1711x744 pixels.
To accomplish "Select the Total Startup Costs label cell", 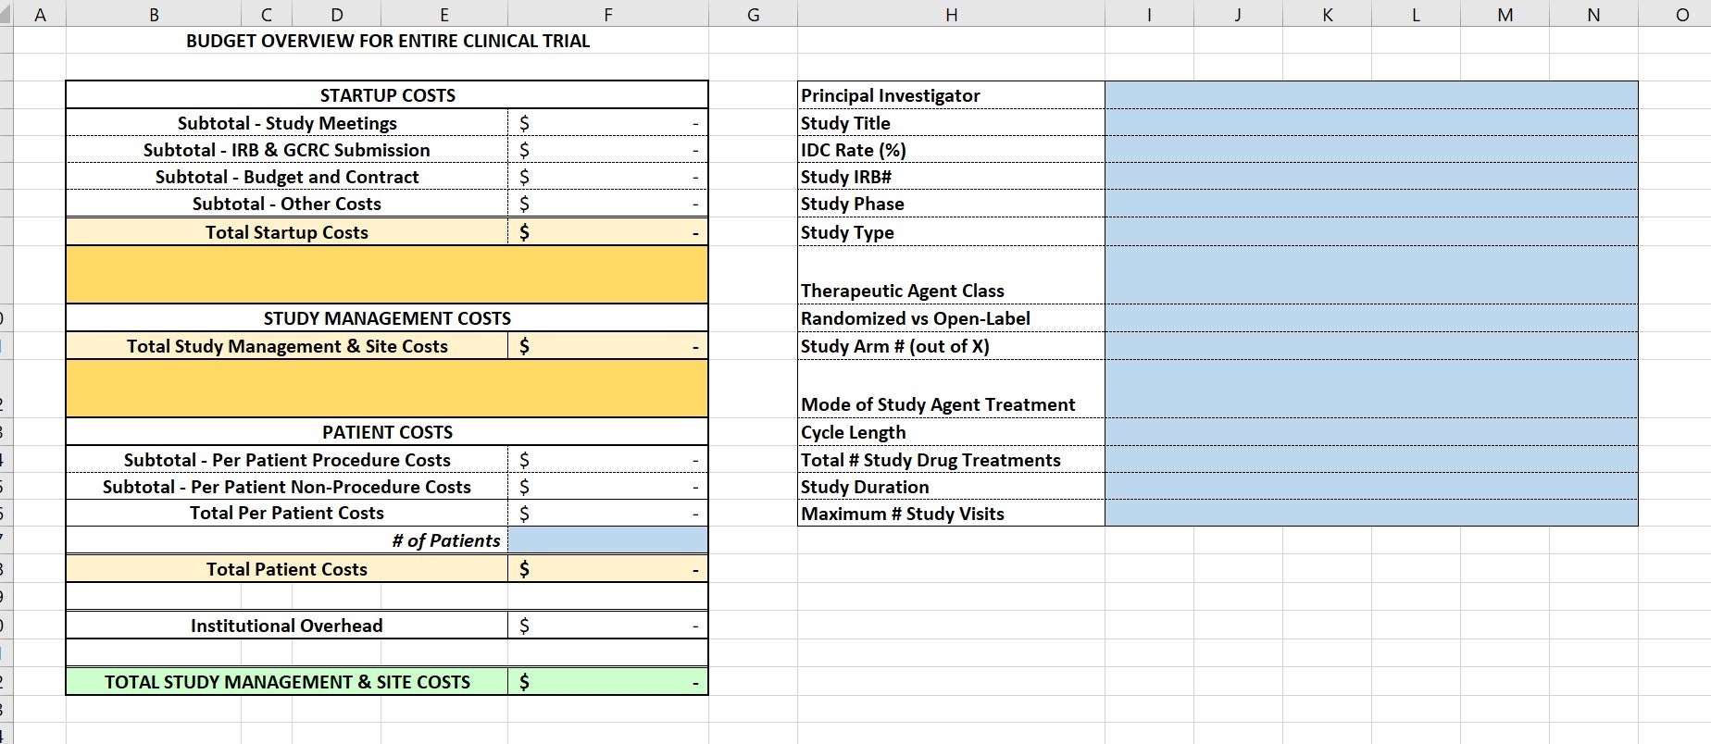I will [x=287, y=232].
